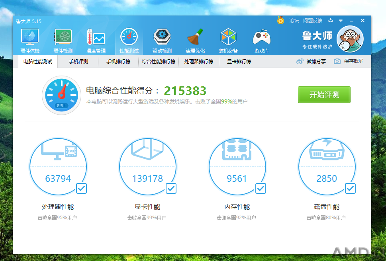The width and height of the screenshot is (386, 261).
Task: Toggle the 处理器性能 checkbox
Action: click(x=82, y=189)
